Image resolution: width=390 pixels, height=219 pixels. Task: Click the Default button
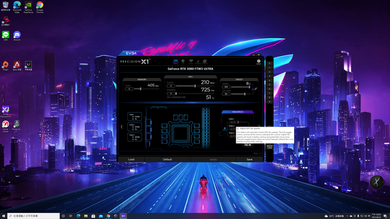[167, 160]
